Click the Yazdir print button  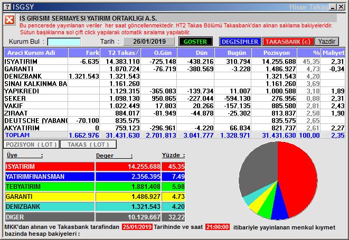tap(326, 42)
